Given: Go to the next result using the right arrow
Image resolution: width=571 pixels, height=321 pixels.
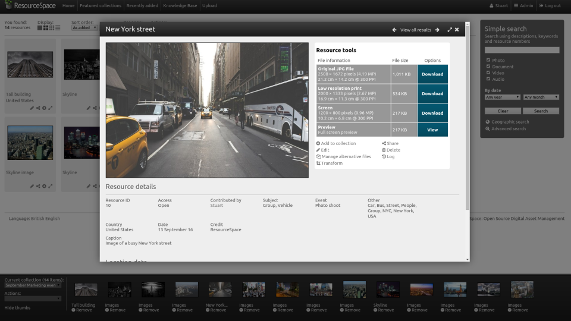Looking at the screenshot, I should pos(437,30).
